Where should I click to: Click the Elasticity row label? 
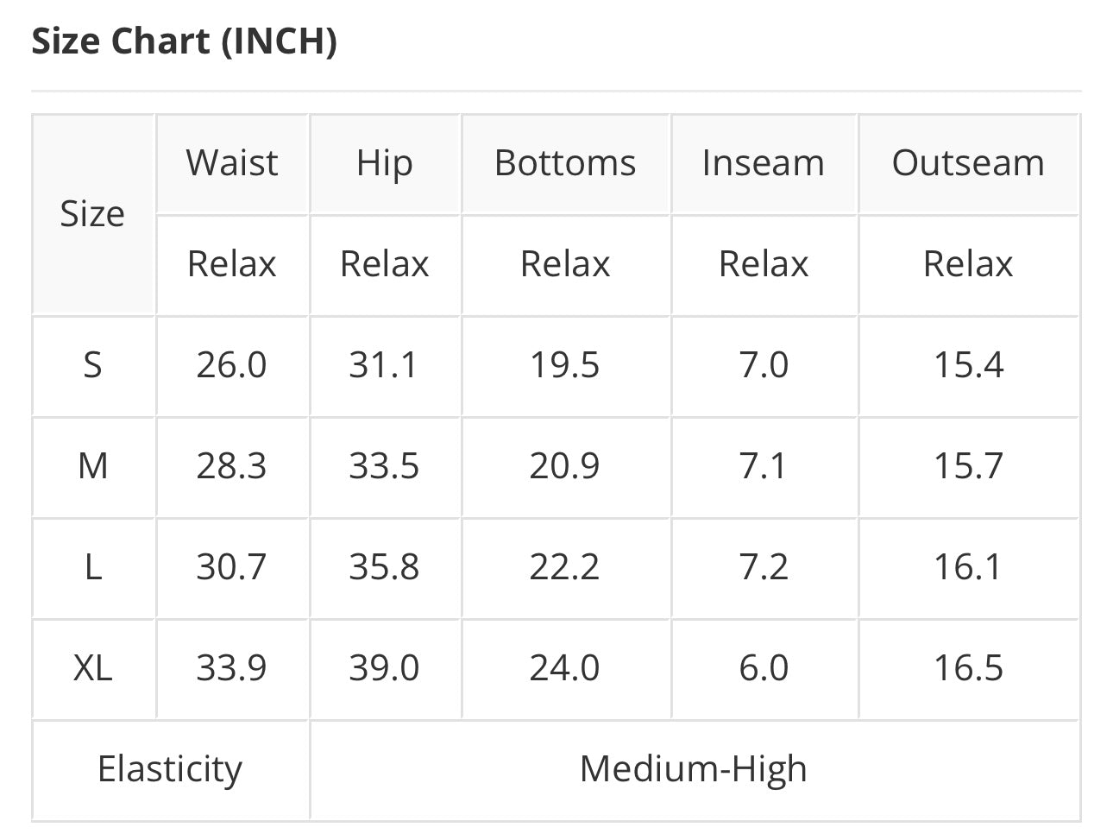click(x=170, y=769)
